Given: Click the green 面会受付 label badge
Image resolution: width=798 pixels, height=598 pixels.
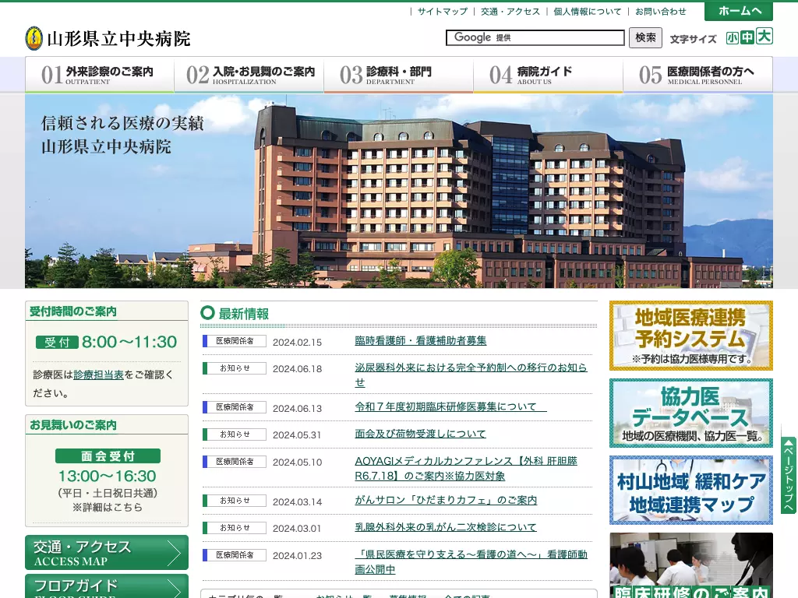Looking at the screenshot, I should click(x=108, y=456).
